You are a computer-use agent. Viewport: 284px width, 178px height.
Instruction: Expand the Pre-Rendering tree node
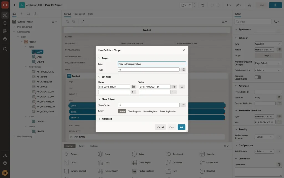point(14,27)
